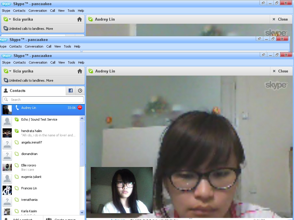Screen dimensions: 294x220
Task: Click Audrey Lin's avatar thumbnail in call row
Action: [x=7, y=110]
